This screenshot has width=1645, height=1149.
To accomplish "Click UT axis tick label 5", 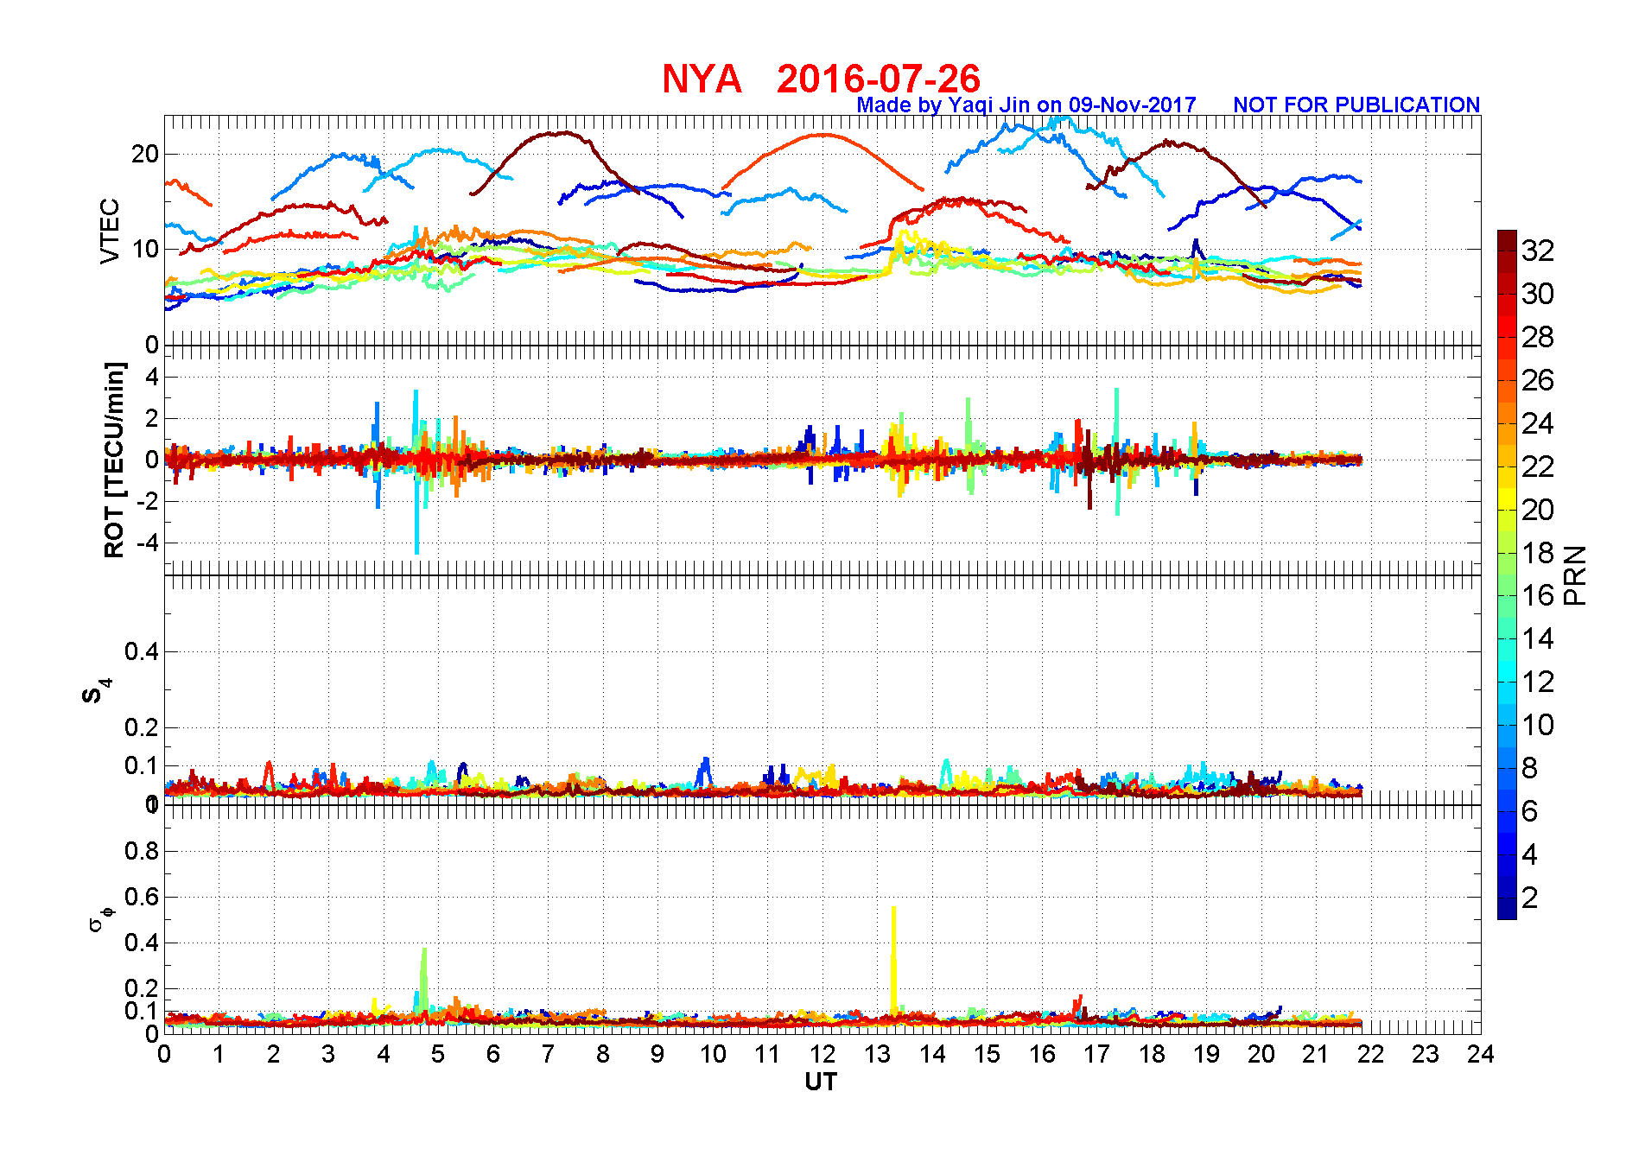I will point(438,1054).
